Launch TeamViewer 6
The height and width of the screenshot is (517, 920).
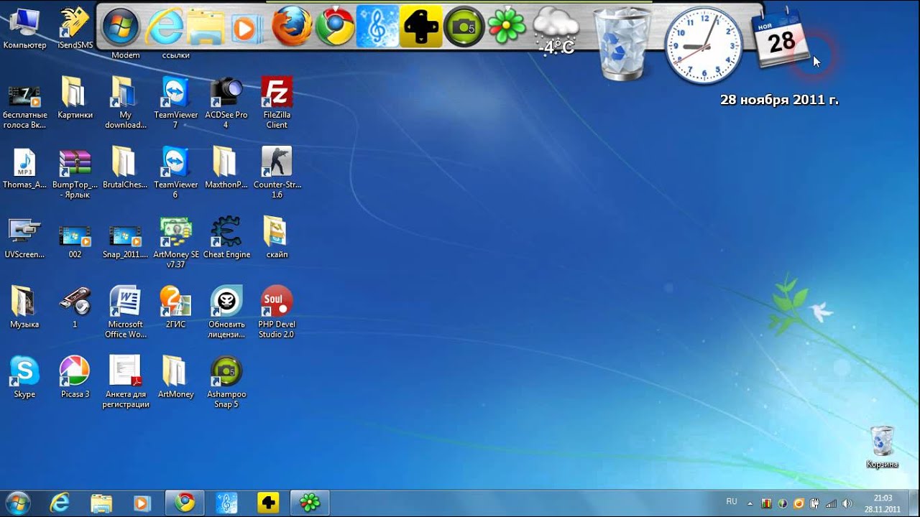click(175, 173)
